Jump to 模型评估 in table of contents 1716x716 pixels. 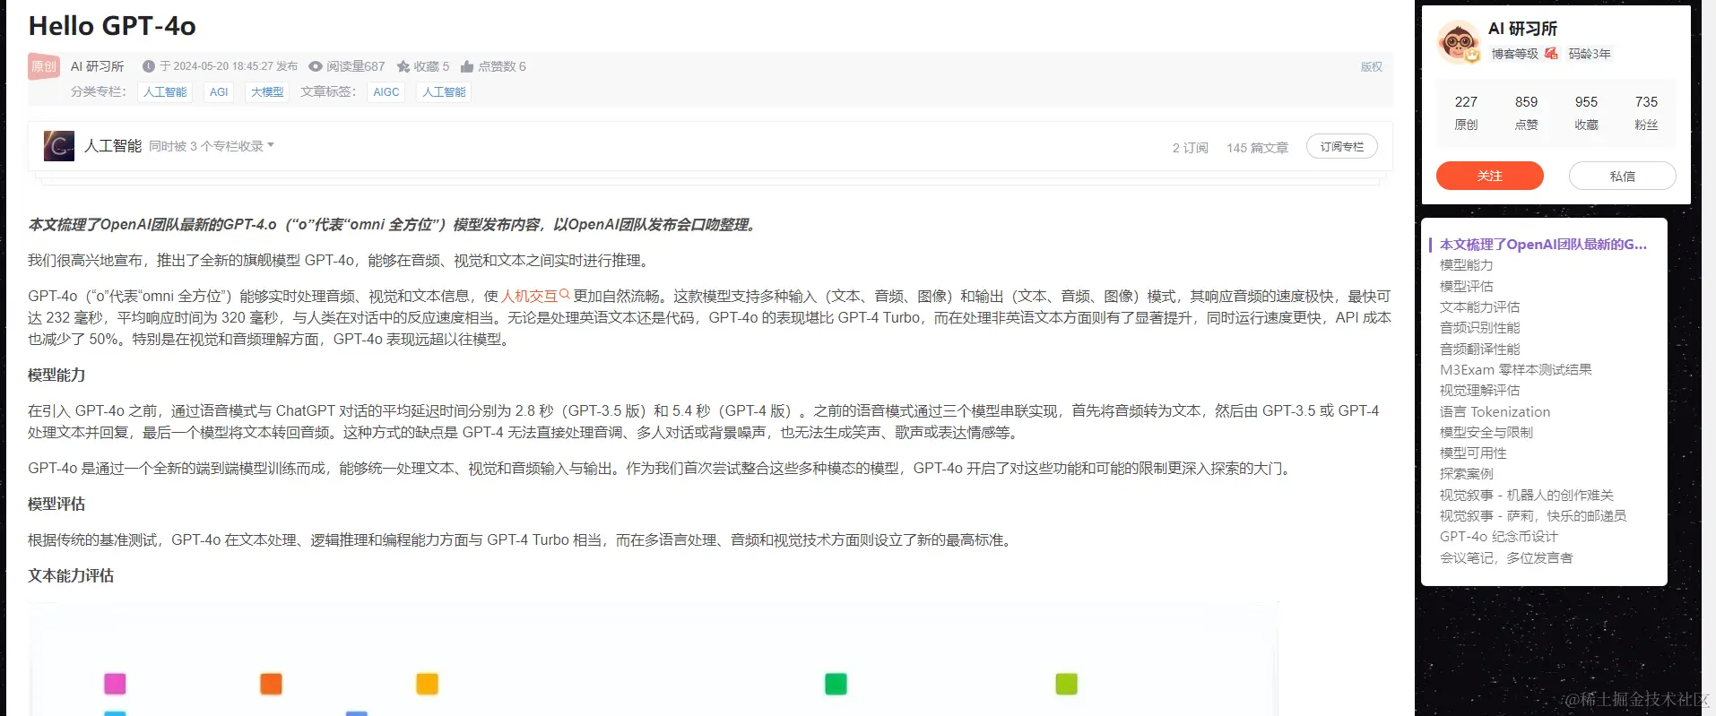coord(1467,286)
